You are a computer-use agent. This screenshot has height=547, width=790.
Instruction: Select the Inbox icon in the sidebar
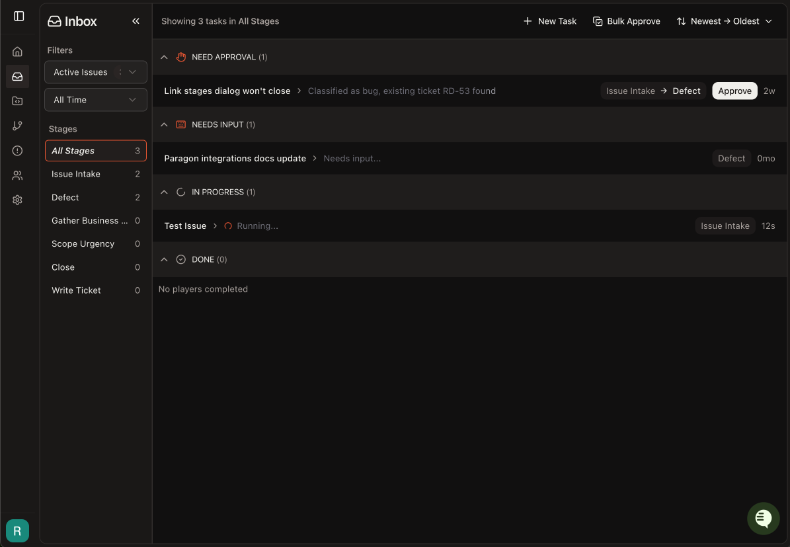click(17, 76)
